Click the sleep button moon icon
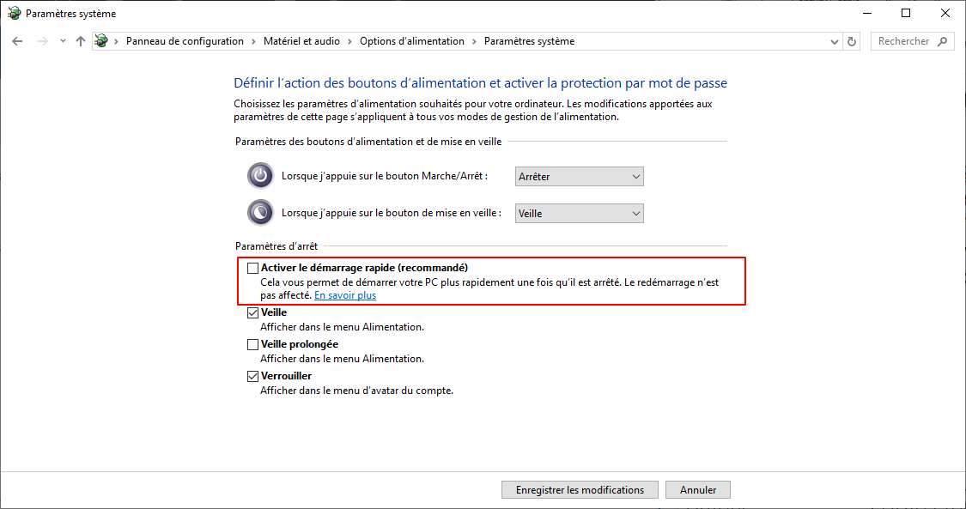Image resolution: width=966 pixels, height=509 pixels. (x=260, y=213)
